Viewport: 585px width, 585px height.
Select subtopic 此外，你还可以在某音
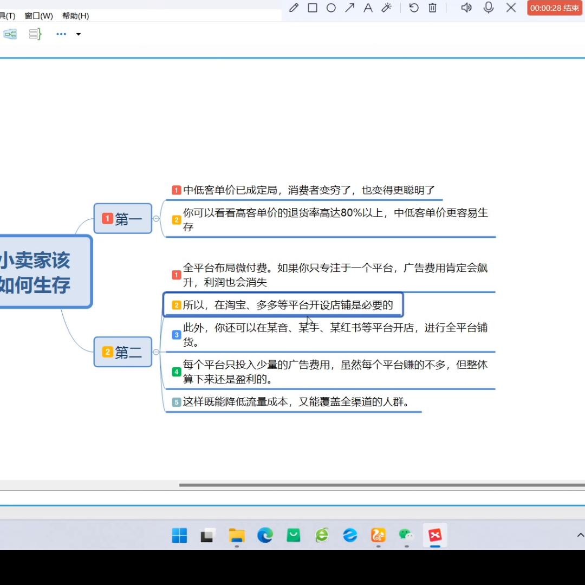330,335
